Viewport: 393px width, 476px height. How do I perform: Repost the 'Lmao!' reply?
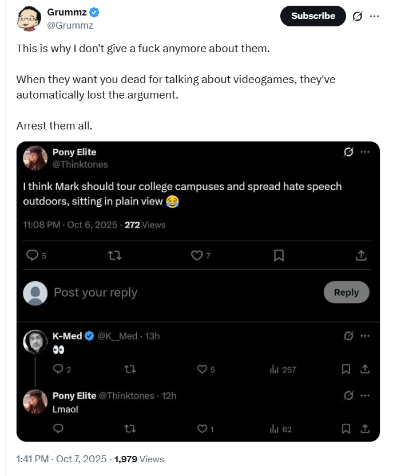click(x=130, y=428)
